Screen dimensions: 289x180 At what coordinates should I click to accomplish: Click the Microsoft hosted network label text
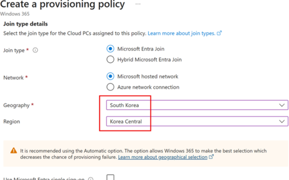click(x=148, y=76)
